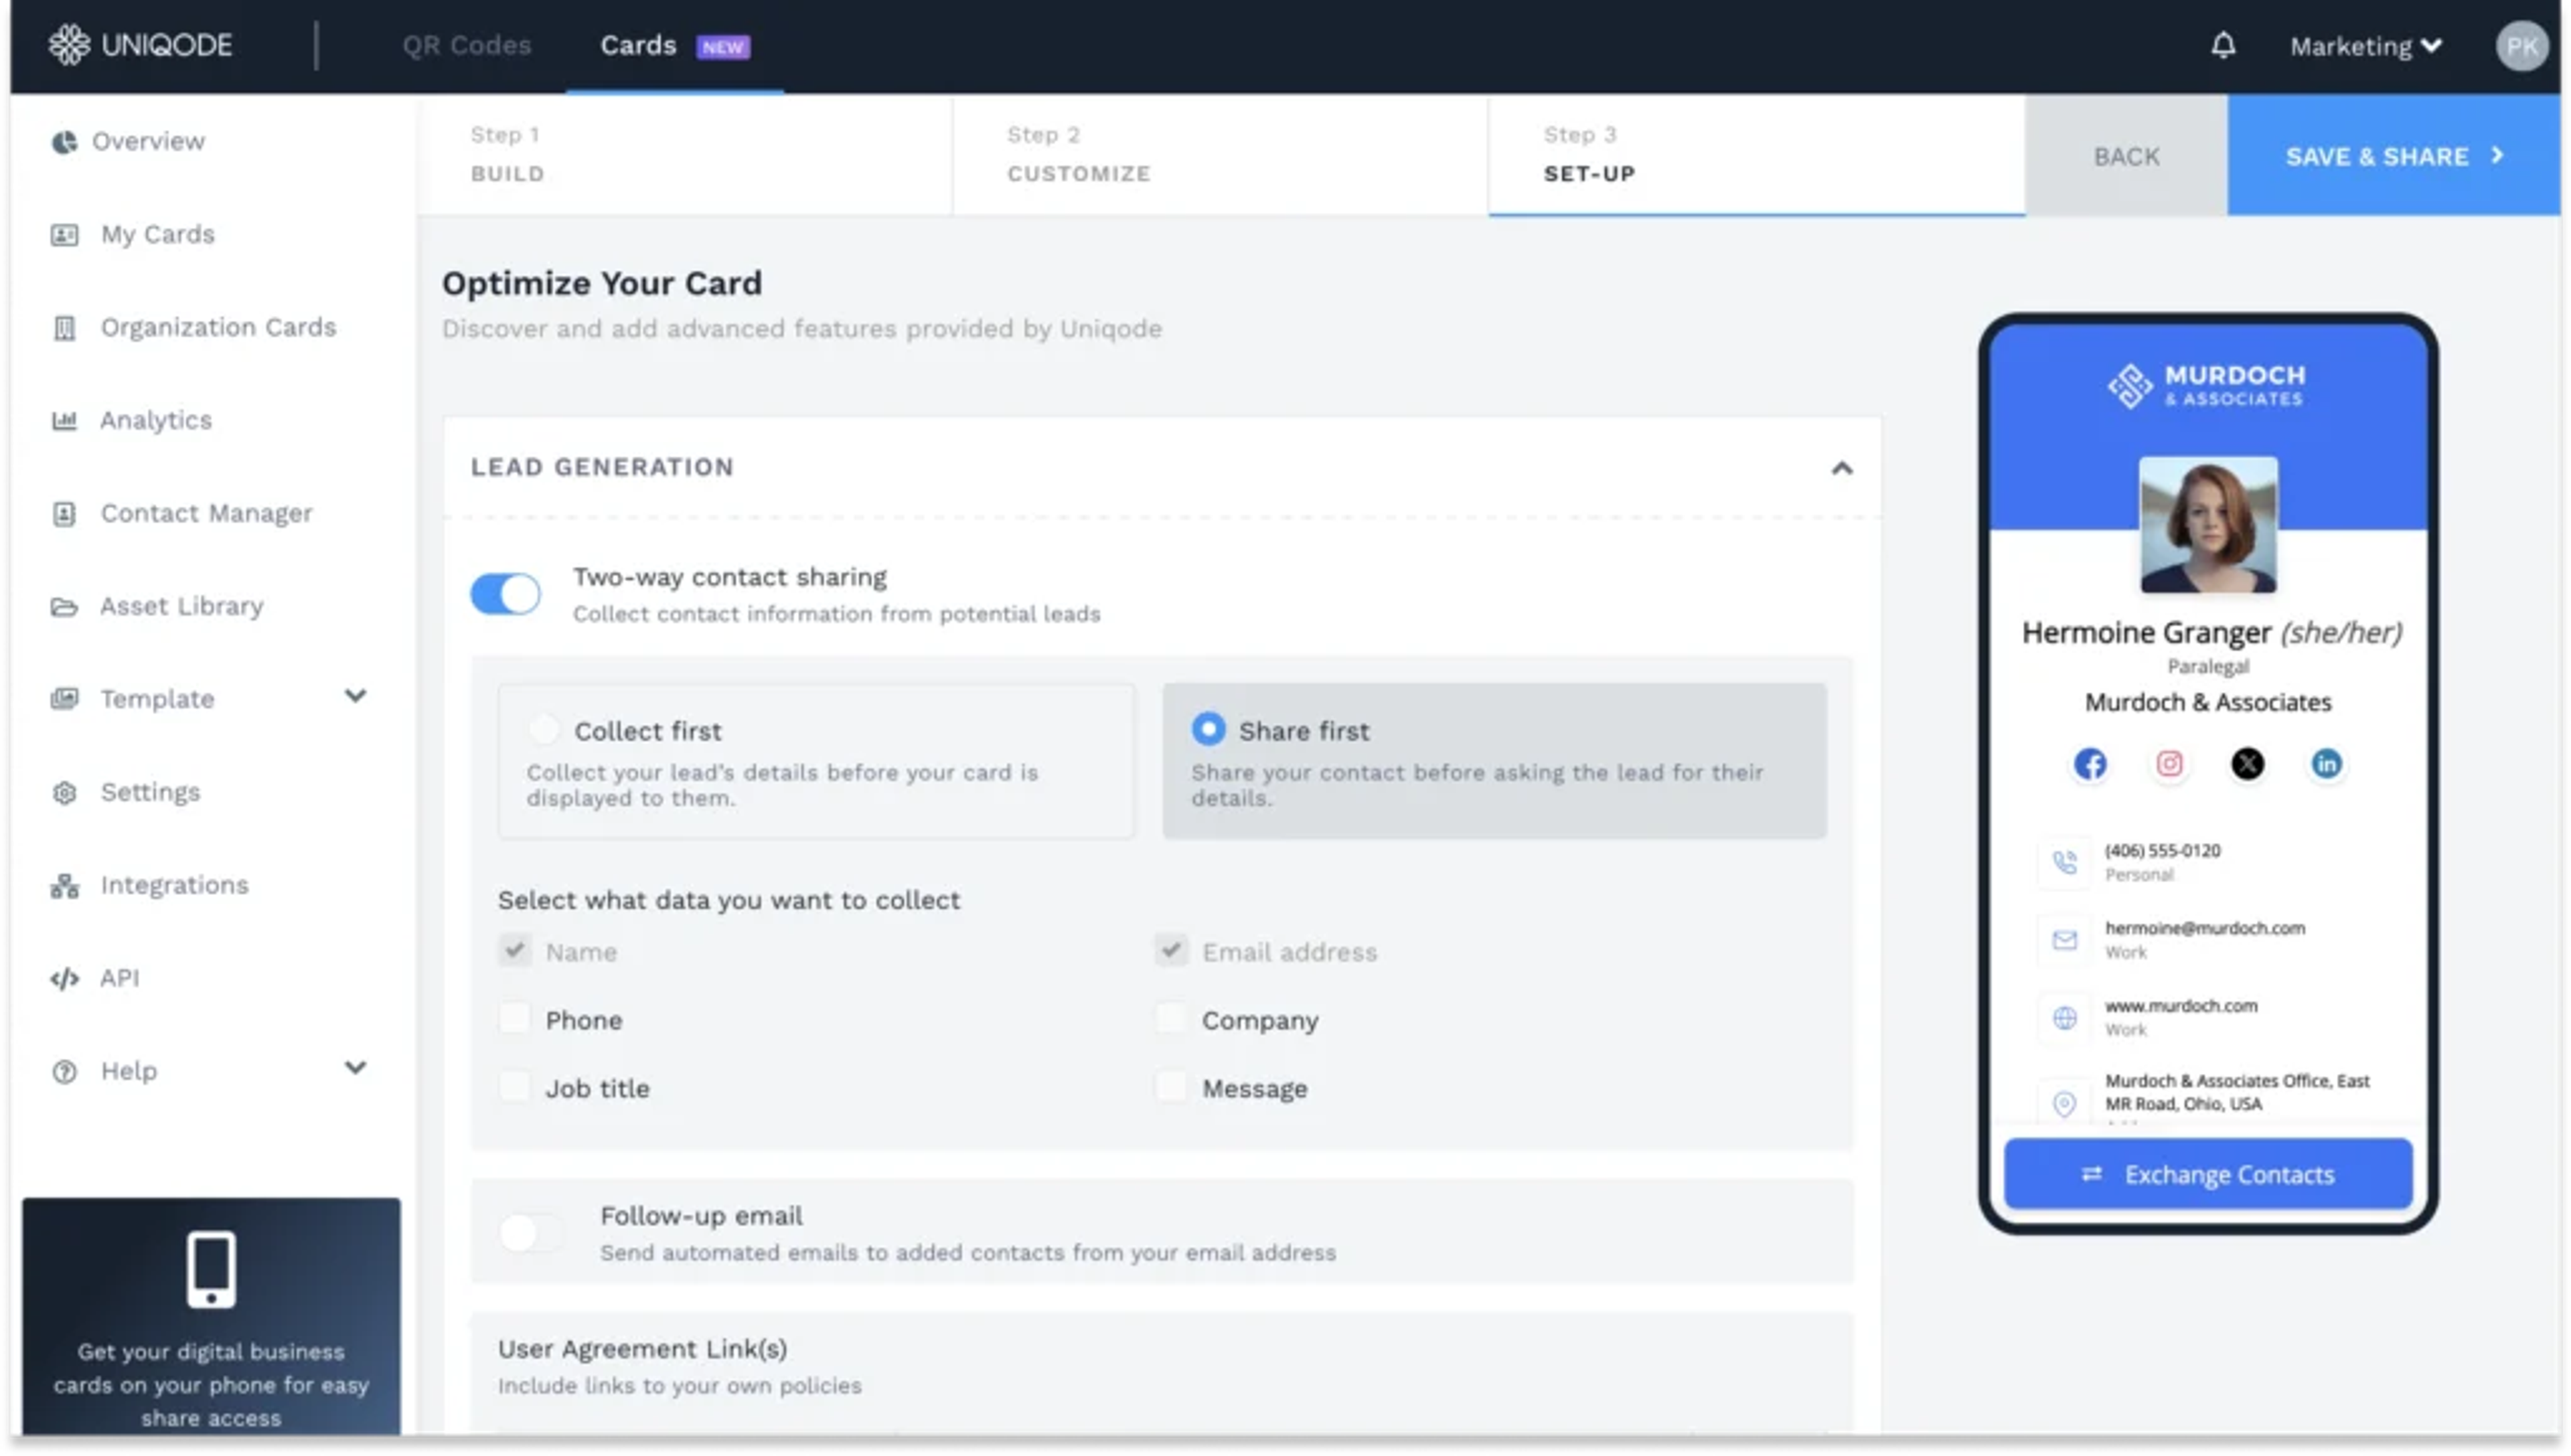Go to Step 1 Build
The height and width of the screenshot is (1456, 2571).
point(685,154)
